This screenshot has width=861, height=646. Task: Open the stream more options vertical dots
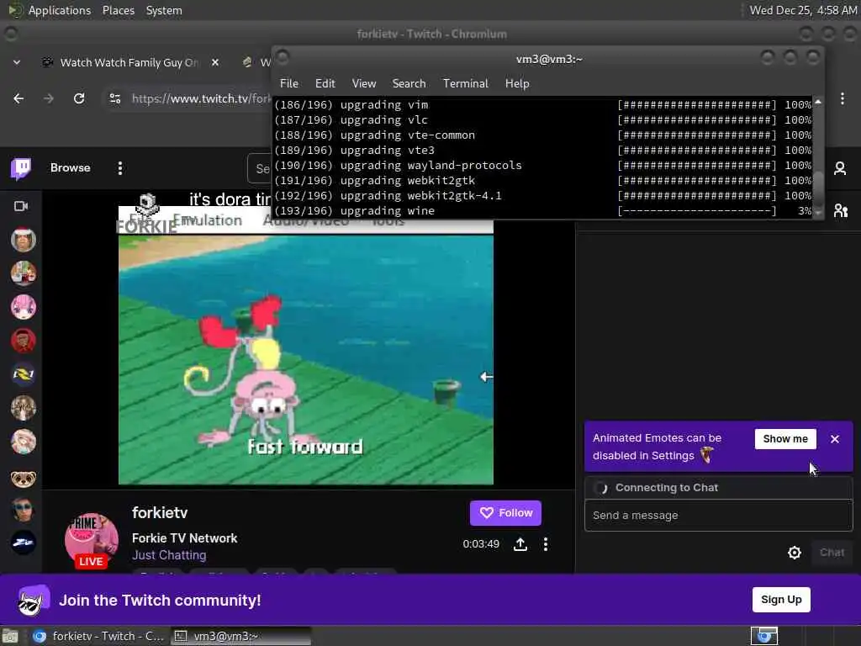pyautogui.click(x=545, y=544)
